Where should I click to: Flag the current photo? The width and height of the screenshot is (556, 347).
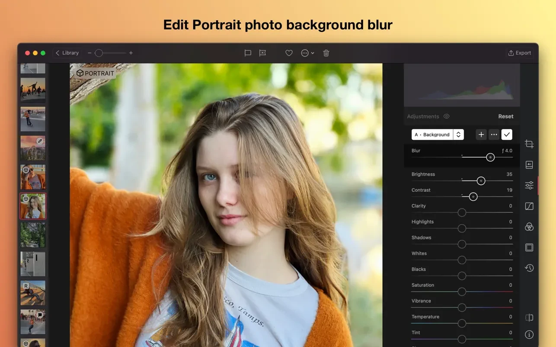(x=248, y=53)
